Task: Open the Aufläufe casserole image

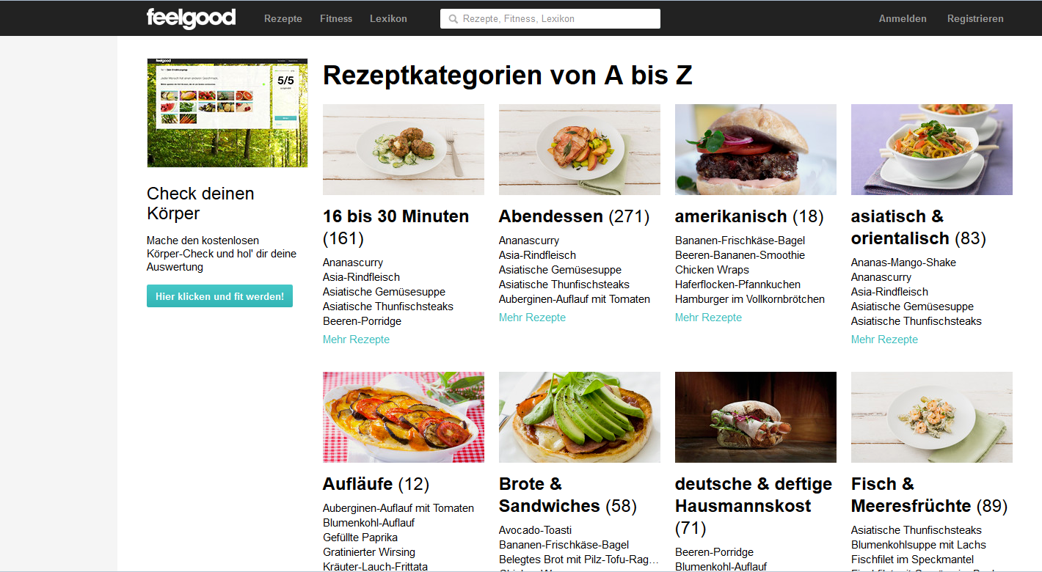Action: coord(404,417)
